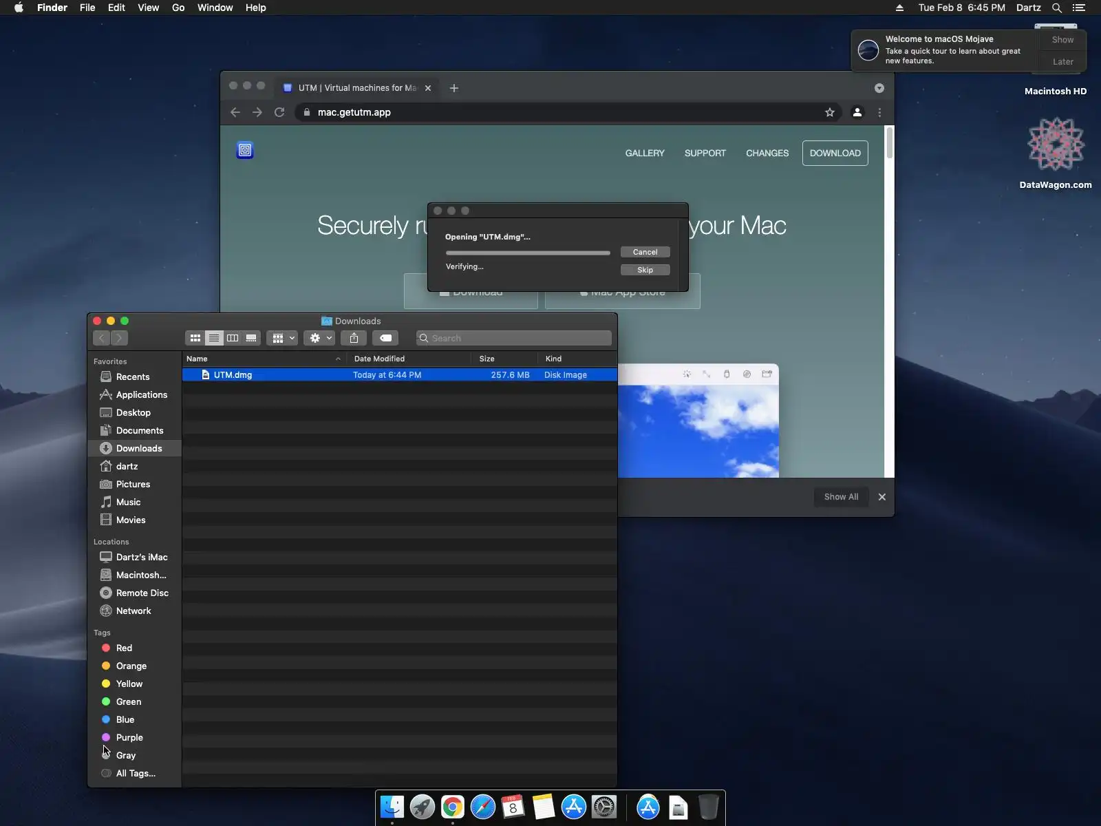This screenshot has width=1101, height=826.
Task: Open the Edit menu
Action: [x=116, y=8]
